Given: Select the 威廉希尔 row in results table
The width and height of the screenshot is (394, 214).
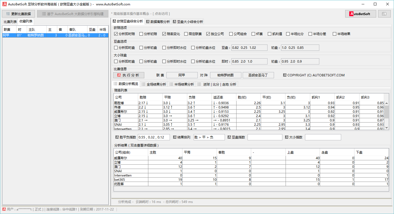Looking at the screenshot, I should [x=251, y=158].
